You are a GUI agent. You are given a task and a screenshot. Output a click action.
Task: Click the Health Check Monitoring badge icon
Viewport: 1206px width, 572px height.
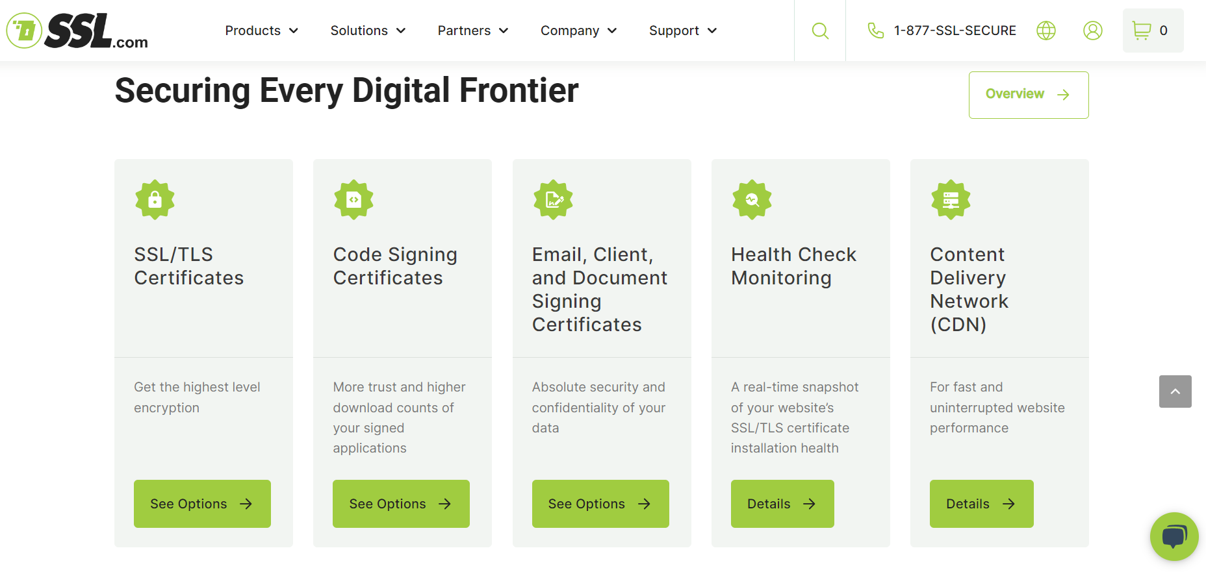(x=752, y=199)
